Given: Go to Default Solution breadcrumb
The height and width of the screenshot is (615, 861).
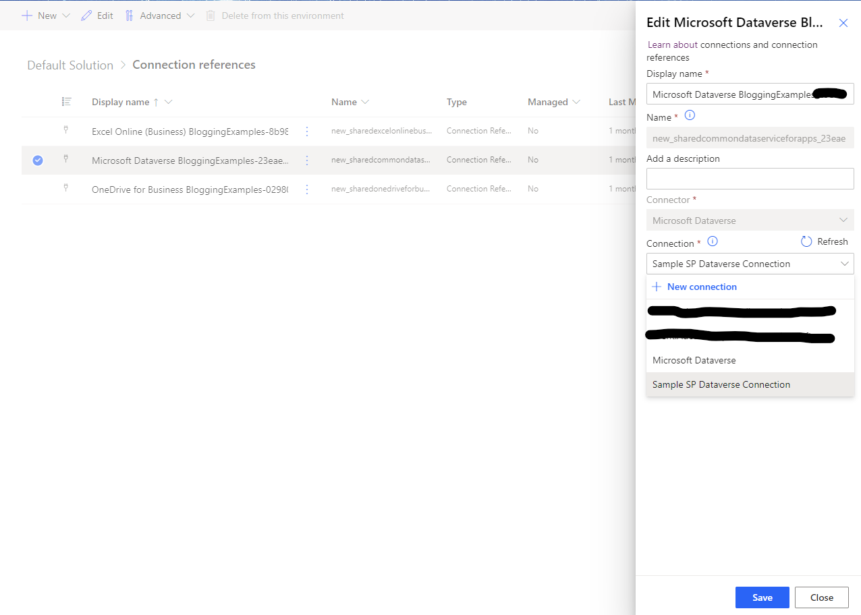Looking at the screenshot, I should (70, 65).
